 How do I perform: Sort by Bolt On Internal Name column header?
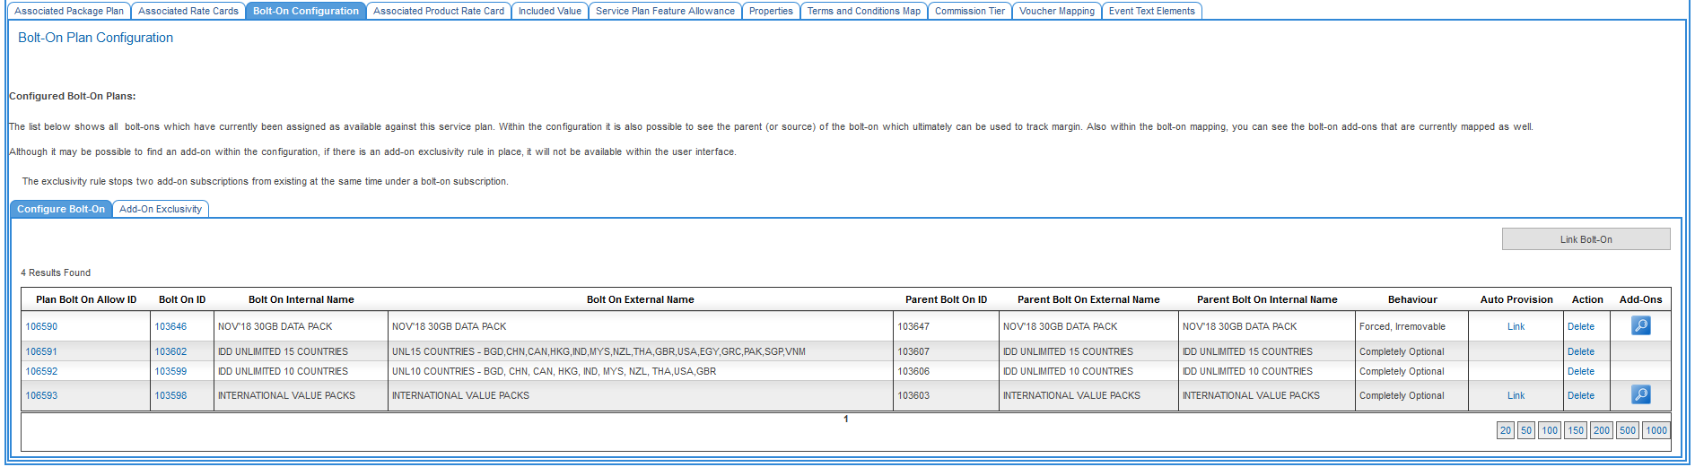coord(301,300)
